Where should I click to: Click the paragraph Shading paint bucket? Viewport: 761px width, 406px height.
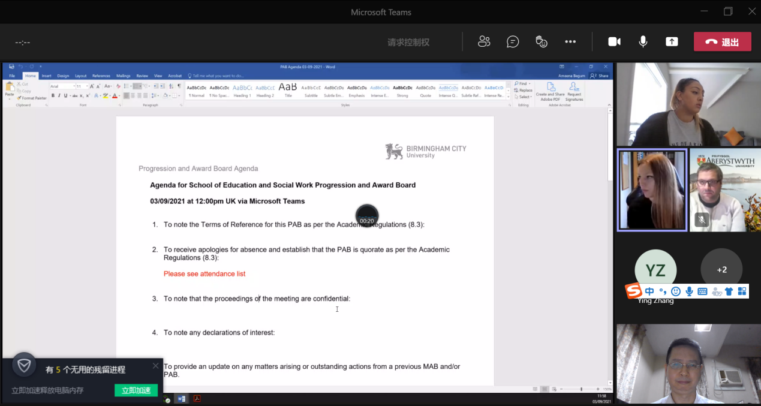coord(165,95)
